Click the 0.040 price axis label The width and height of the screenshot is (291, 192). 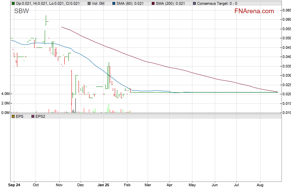(x=286, y=57)
